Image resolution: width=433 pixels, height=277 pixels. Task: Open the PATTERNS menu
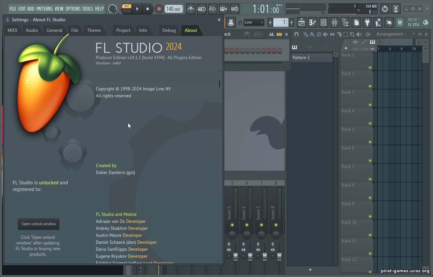tap(44, 9)
